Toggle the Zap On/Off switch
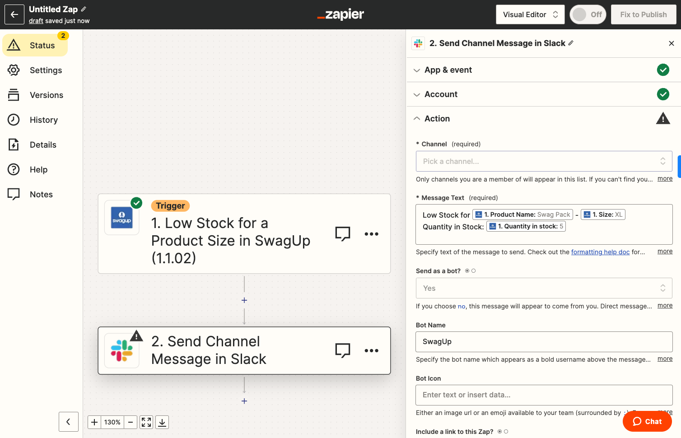The height and width of the screenshot is (438, 681). pyautogui.click(x=588, y=14)
